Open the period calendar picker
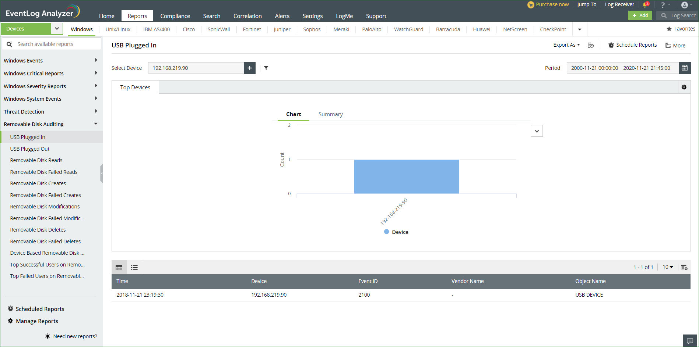Viewport: 699px width, 347px height. (x=685, y=68)
